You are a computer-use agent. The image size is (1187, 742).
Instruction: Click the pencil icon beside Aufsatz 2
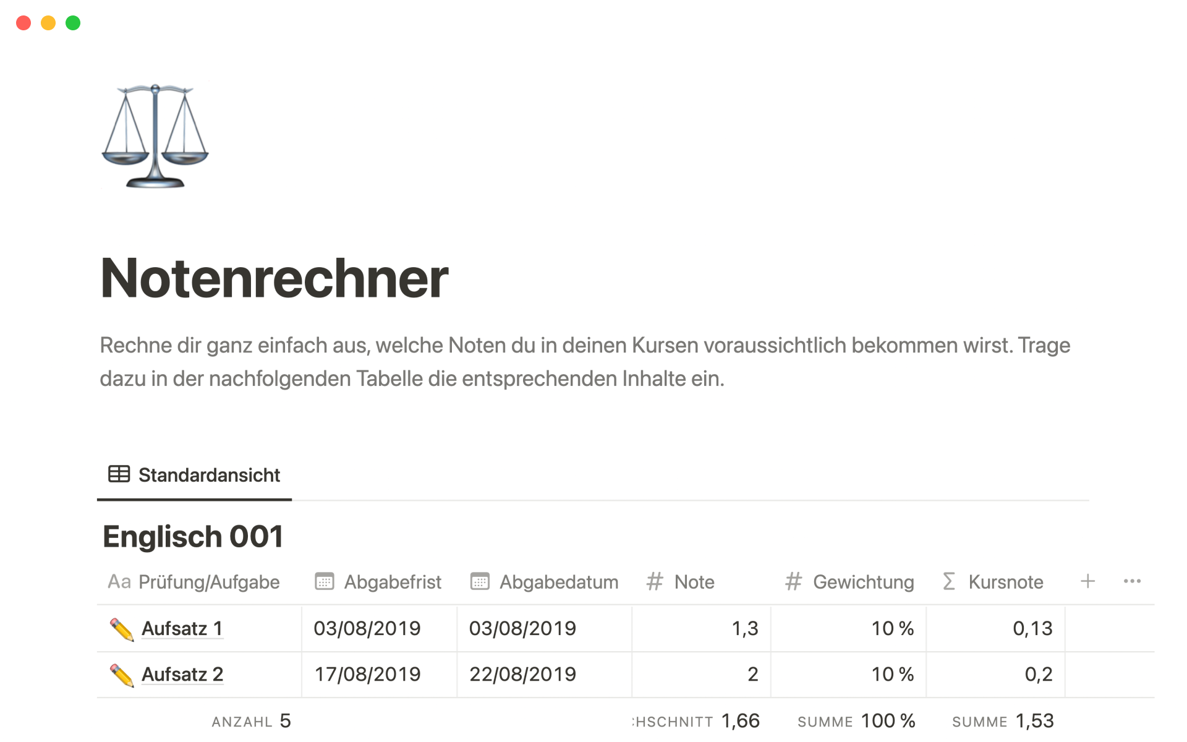pos(121,675)
